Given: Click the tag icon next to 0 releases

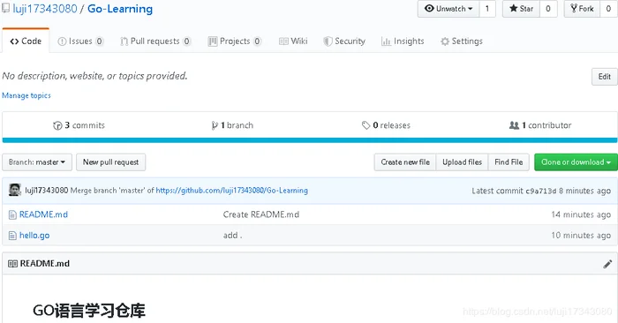Looking at the screenshot, I should [x=366, y=125].
